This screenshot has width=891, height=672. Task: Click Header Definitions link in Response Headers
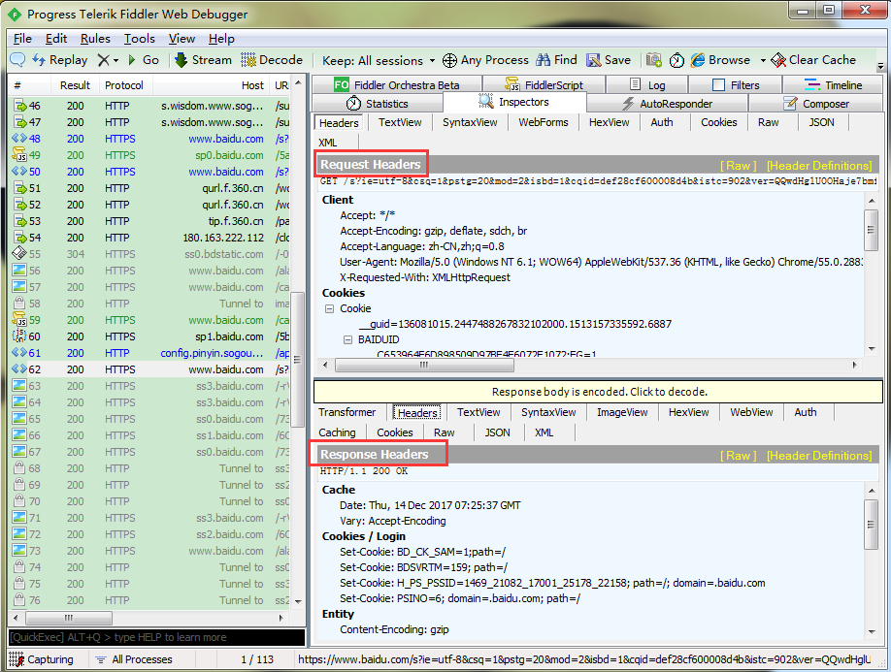819,456
